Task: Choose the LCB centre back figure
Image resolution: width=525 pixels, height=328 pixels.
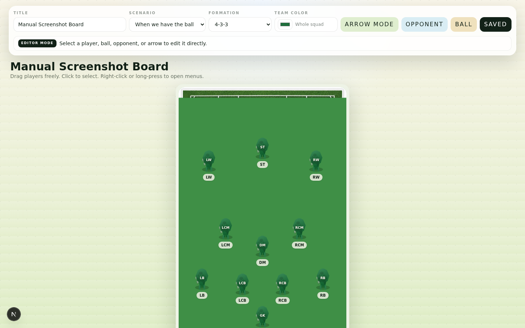Action: coord(242,284)
